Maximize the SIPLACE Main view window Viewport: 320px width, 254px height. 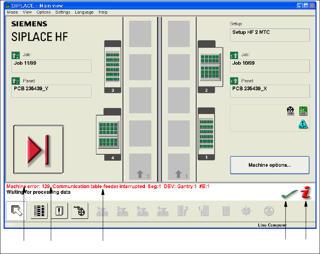[306, 6]
